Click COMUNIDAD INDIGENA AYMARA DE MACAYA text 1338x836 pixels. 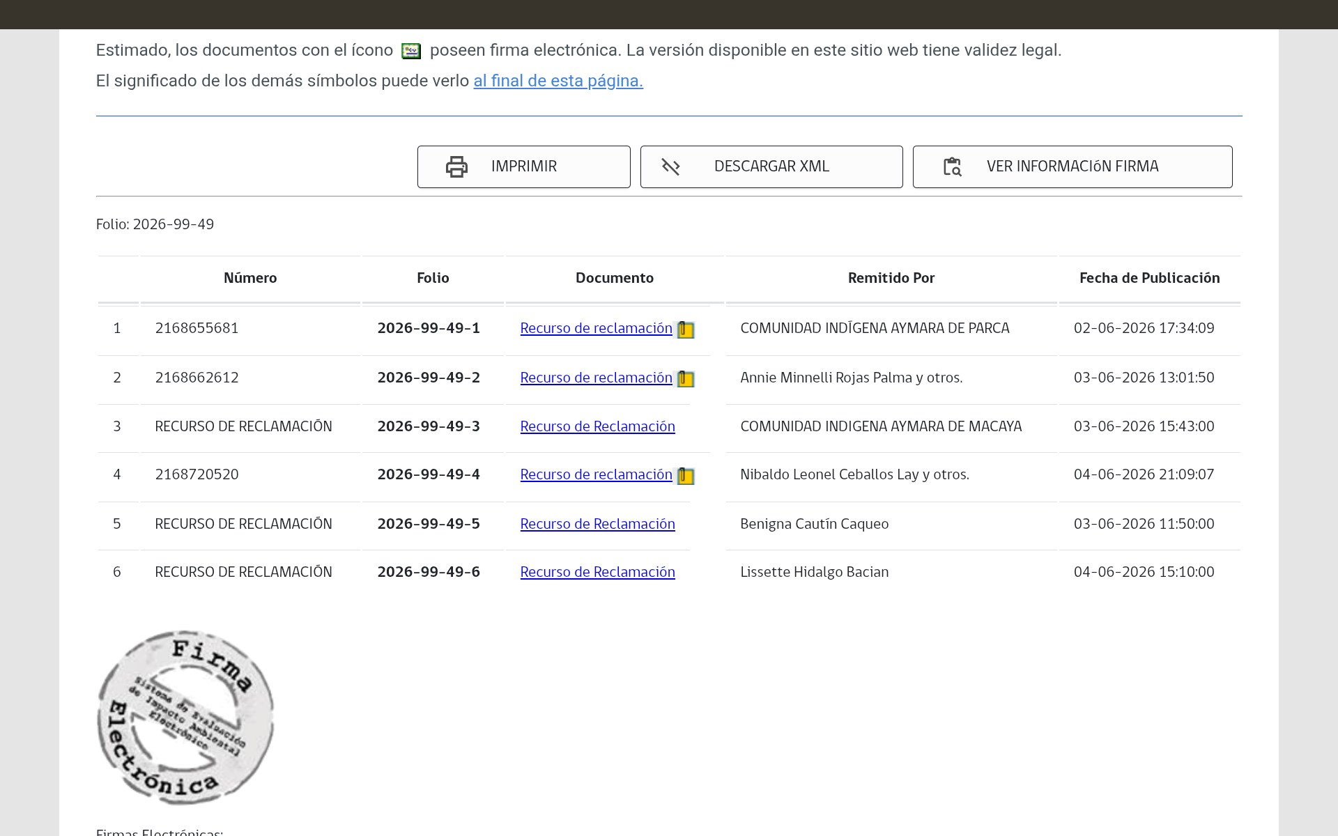(881, 426)
